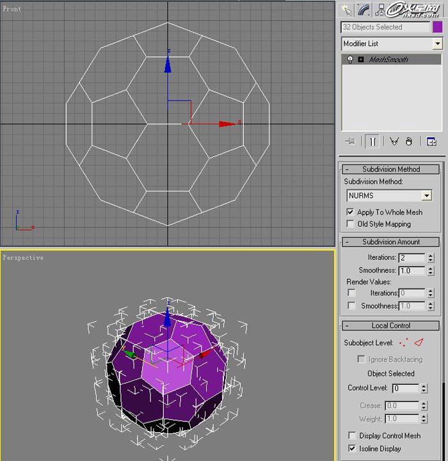The width and height of the screenshot is (448, 461).
Task: Open the Modifier List dropdown
Action: pos(437,44)
